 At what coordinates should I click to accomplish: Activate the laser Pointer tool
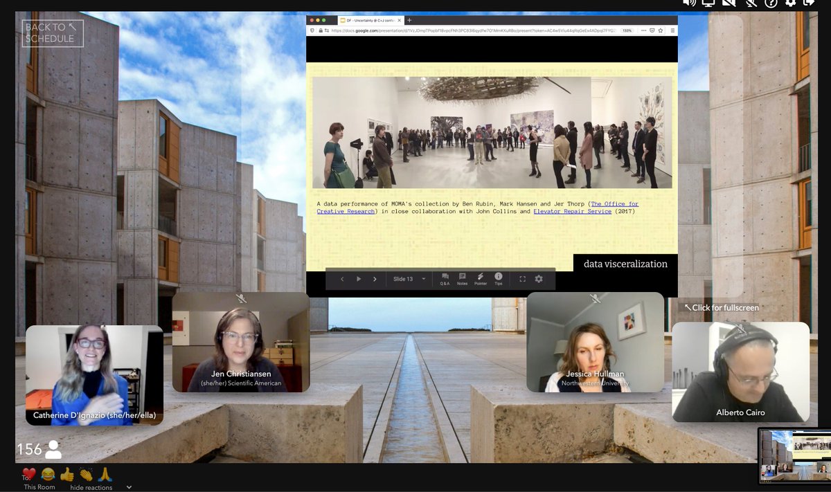(481, 279)
